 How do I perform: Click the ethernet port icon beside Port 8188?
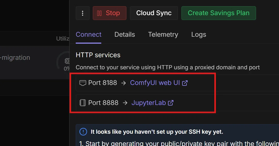tap(82, 83)
